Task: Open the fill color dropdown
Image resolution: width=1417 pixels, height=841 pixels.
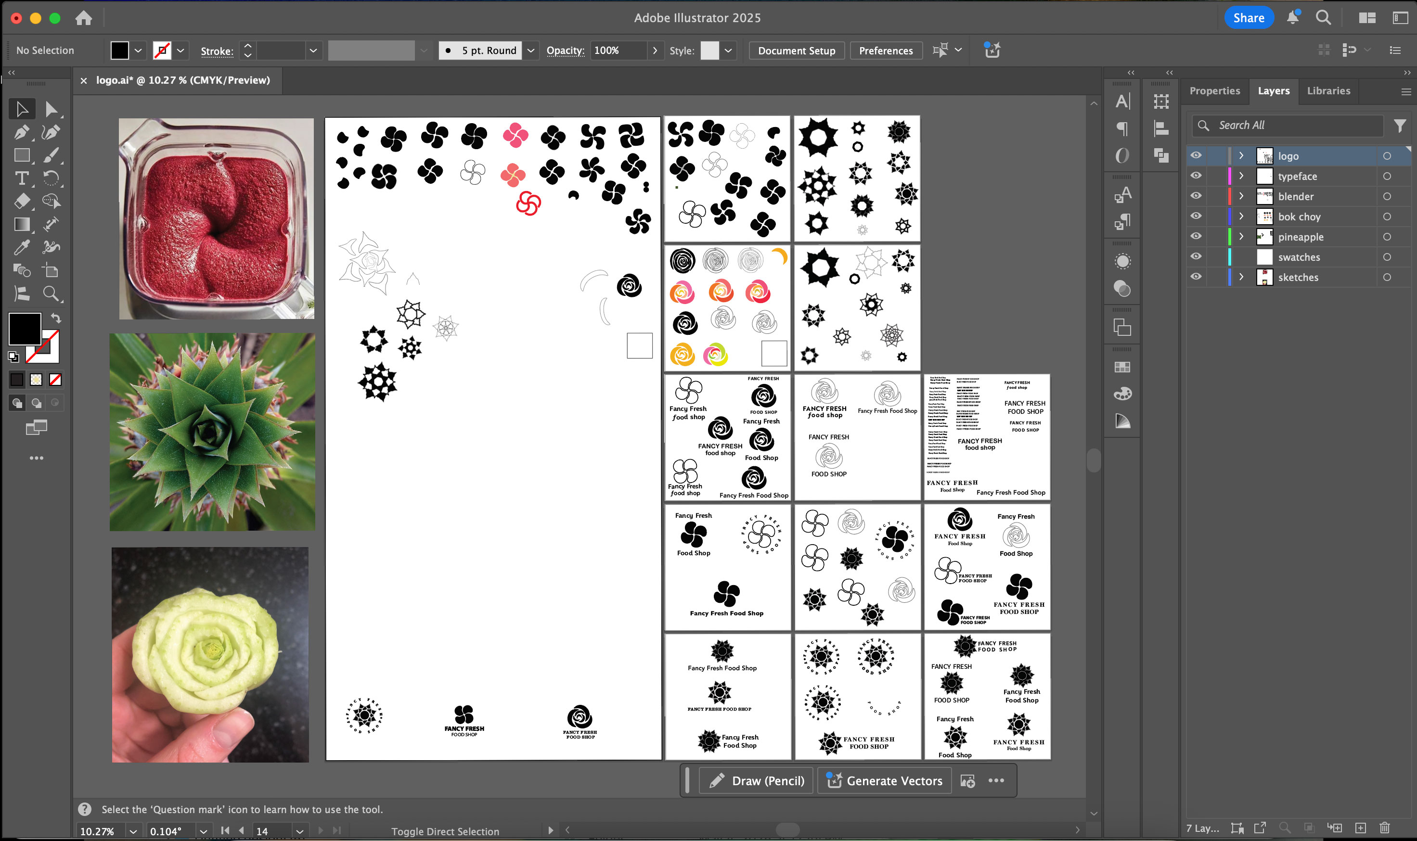Action: [x=138, y=51]
